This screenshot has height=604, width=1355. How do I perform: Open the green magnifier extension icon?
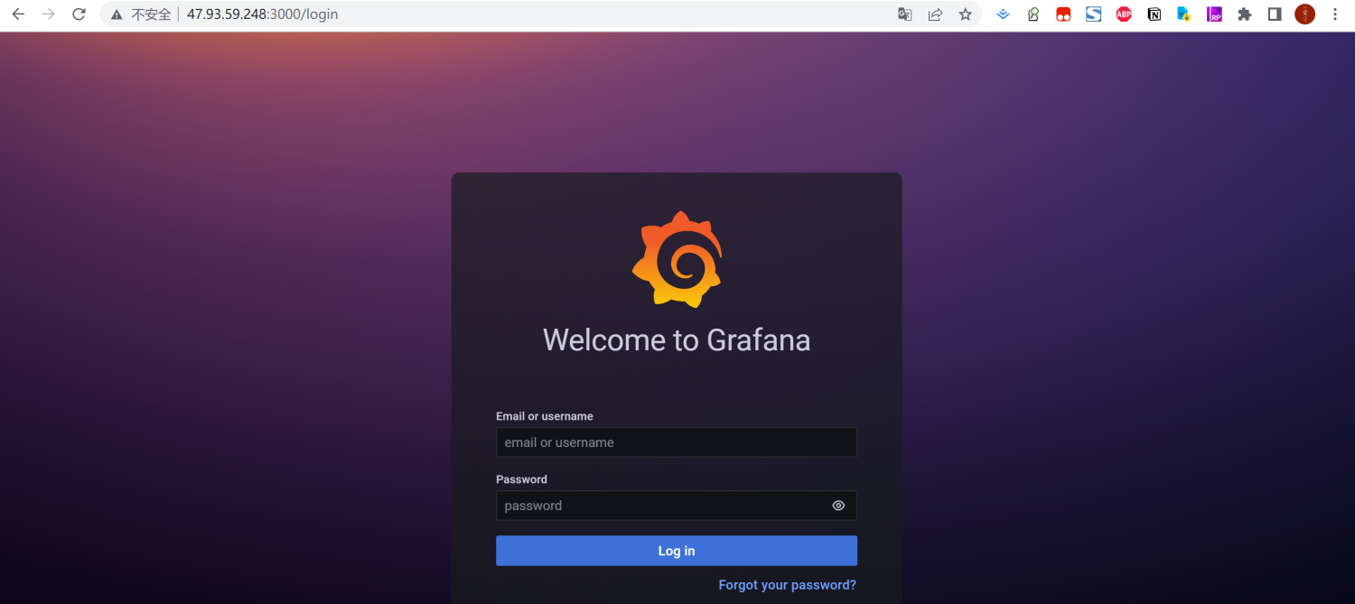[x=1033, y=14]
